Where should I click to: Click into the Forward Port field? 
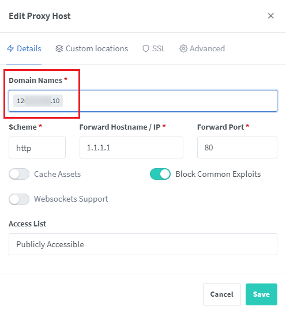point(237,147)
